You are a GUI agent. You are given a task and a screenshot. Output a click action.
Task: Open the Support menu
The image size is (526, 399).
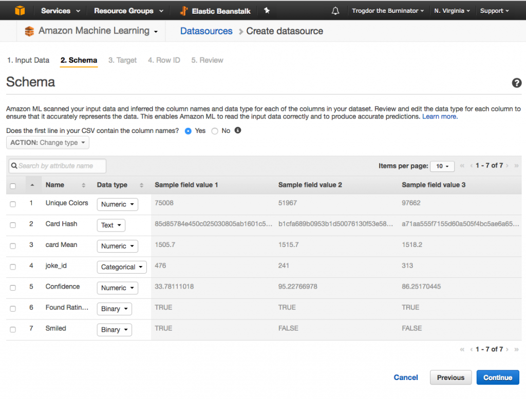(495, 11)
